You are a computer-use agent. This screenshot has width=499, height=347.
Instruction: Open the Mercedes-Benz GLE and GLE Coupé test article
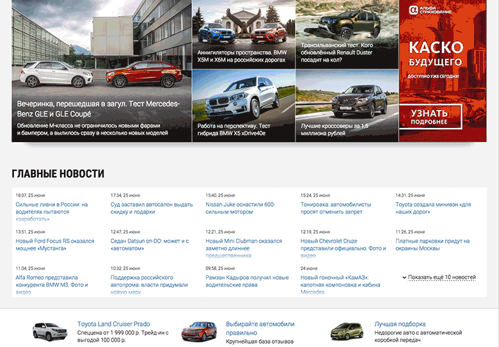[x=102, y=70]
